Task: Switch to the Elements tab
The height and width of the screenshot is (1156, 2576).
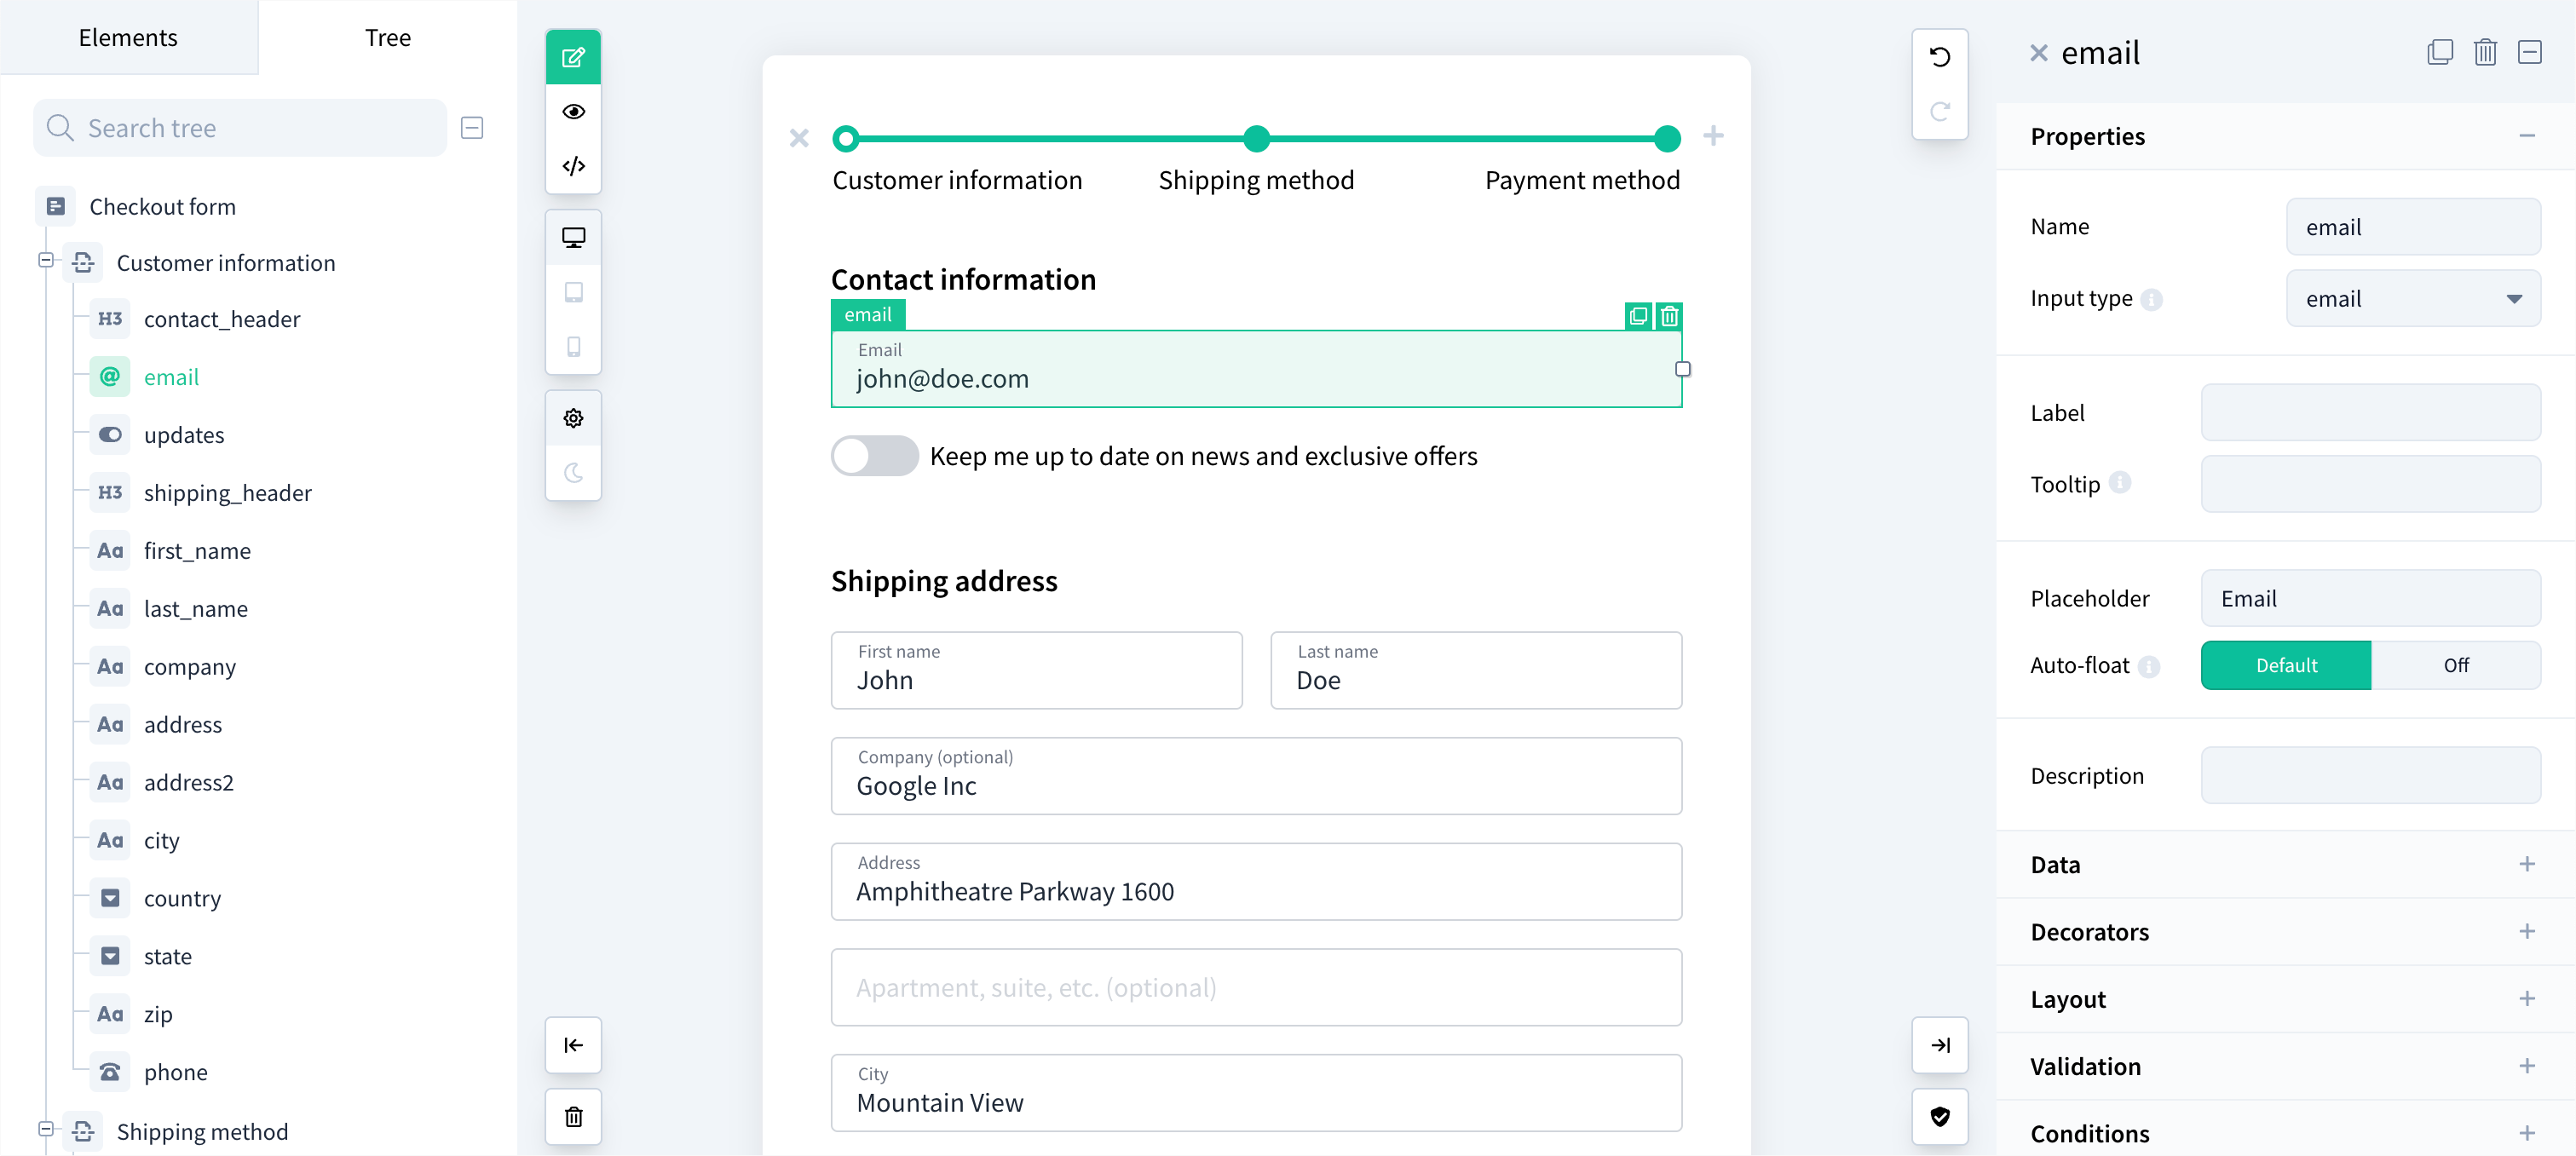Action: tap(127, 37)
